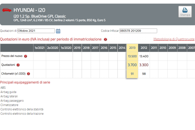
Task: Open Metodologia di Quattroruote link
Action: (174, 39)
